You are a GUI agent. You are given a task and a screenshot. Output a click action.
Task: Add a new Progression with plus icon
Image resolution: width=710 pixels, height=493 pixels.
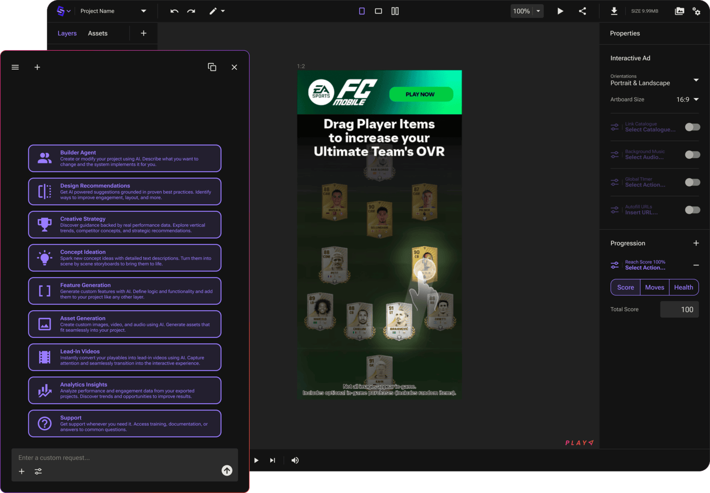(696, 243)
